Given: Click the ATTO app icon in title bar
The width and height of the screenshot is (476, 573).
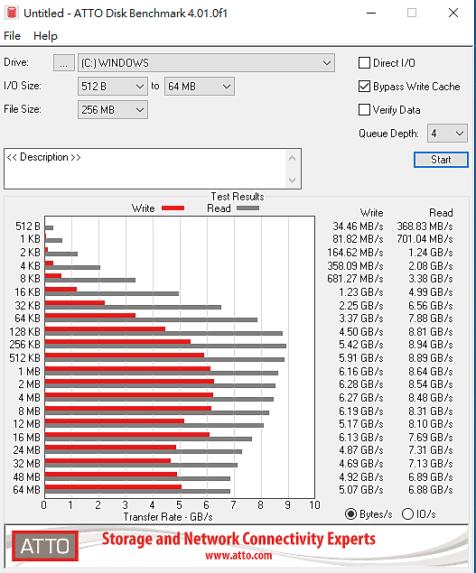Looking at the screenshot, I should coord(12,13).
